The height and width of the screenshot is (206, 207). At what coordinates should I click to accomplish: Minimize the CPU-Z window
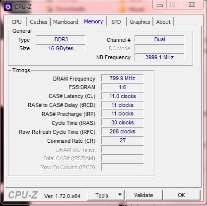click(x=160, y=5)
